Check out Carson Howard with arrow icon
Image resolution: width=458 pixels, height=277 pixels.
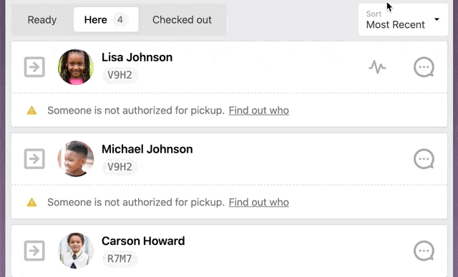[34, 251]
